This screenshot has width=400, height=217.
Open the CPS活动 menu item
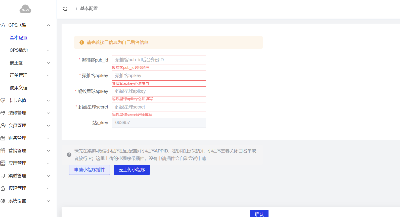point(19,50)
